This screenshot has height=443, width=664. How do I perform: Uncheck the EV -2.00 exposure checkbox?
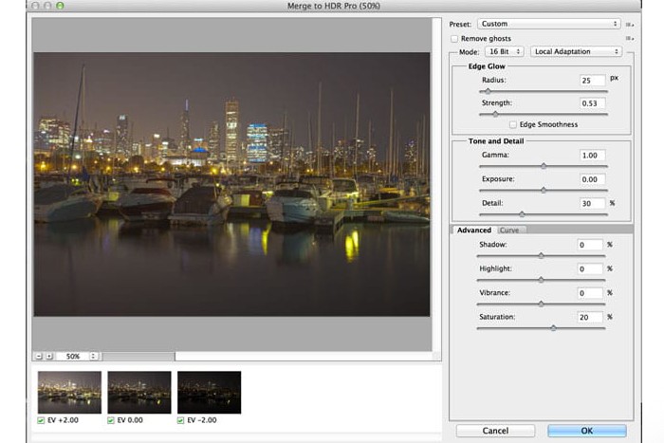click(x=182, y=420)
